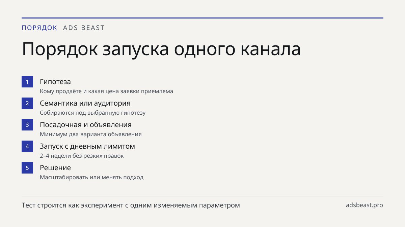Click 'Собираются под выбранную гипотезу' description
The height and width of the screenshot is (227, 405).
pos(93,113)
